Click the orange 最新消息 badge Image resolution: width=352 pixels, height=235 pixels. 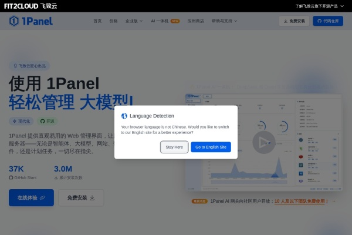click(x=199, y=202)
